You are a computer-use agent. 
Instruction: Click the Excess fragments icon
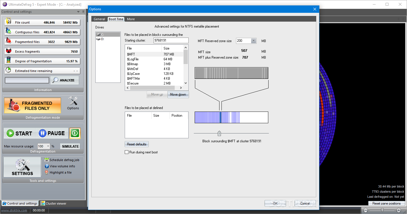click(9, 51)
